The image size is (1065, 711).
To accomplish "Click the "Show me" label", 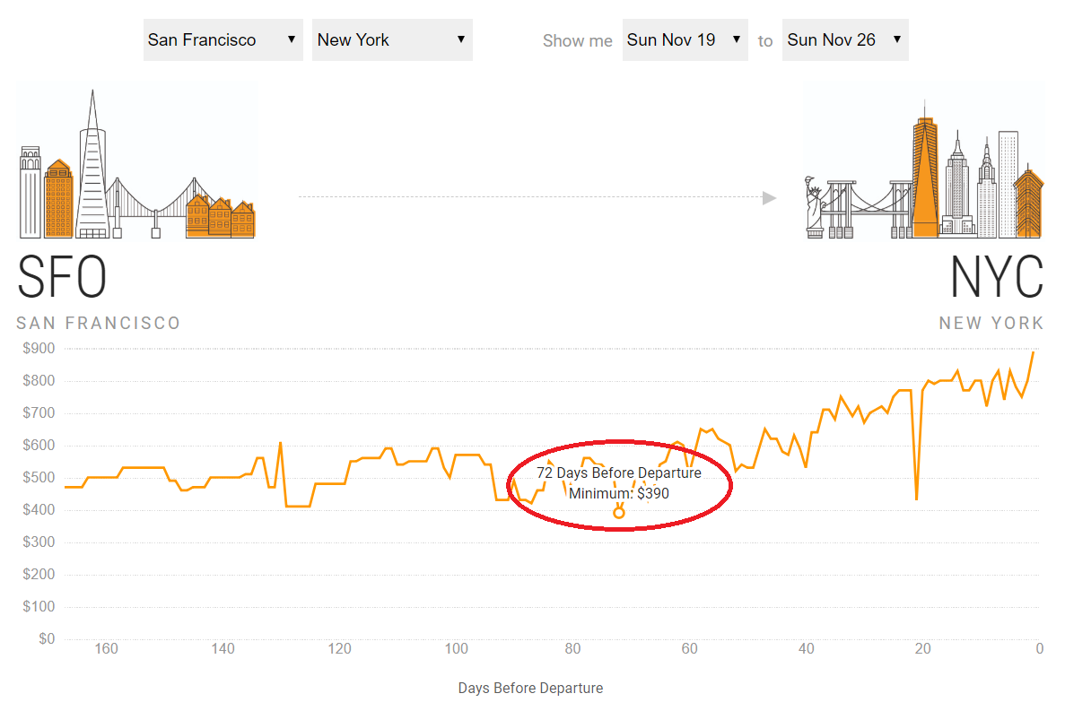I will point(578,41).
